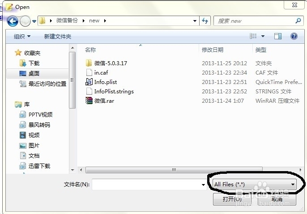
Task: Open 迅雷下载 library
Action: tap(39, 166)
